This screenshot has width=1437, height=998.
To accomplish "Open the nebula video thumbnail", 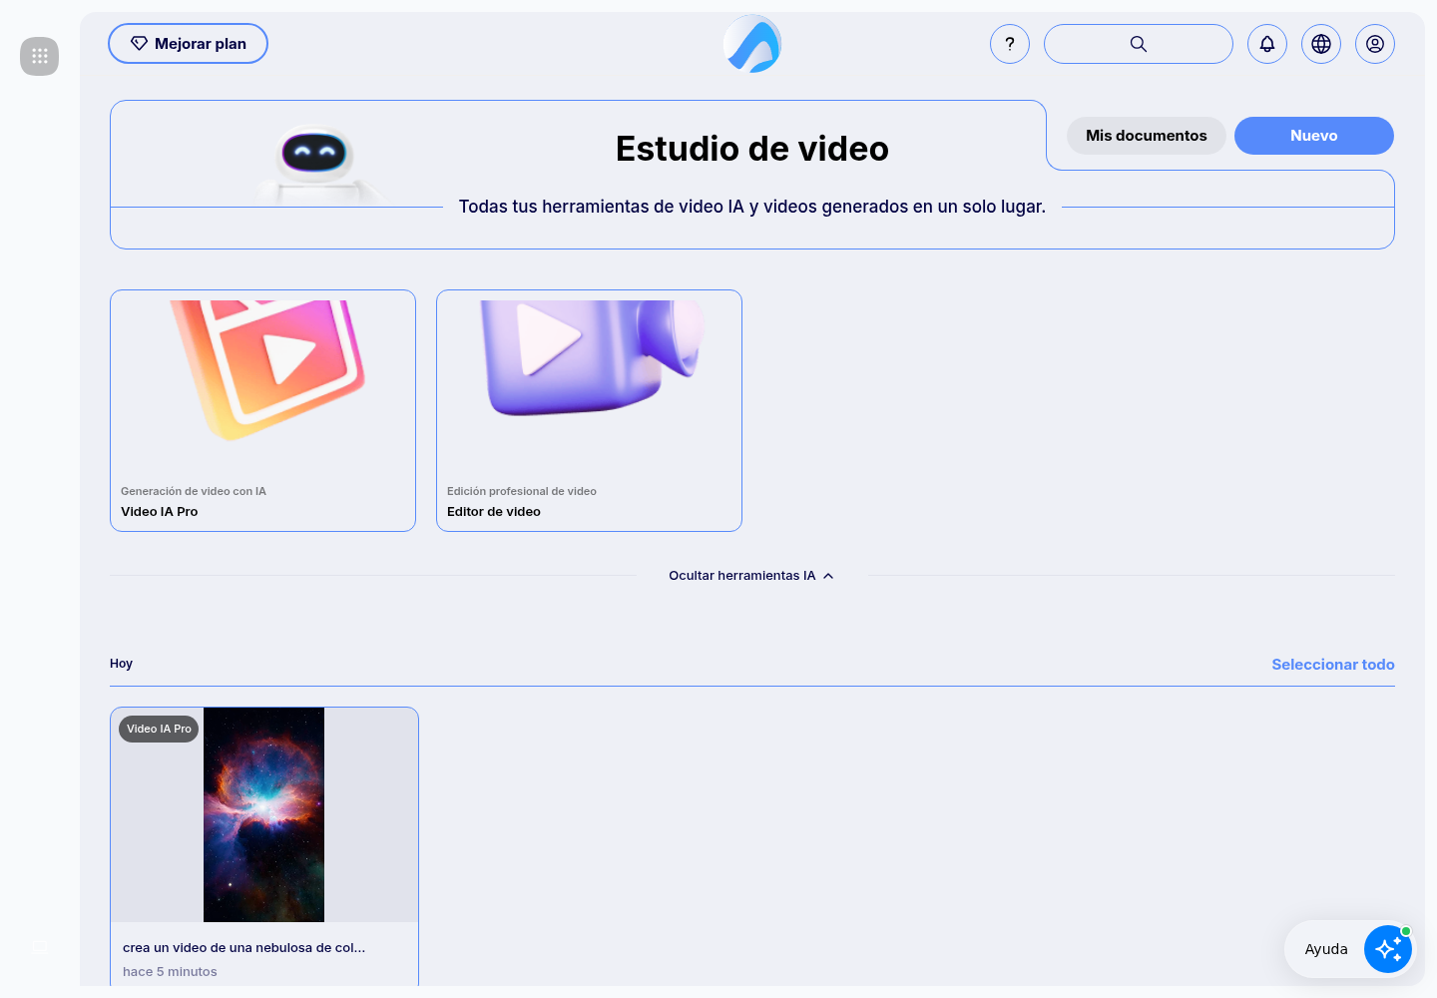I will coord(263,814).
